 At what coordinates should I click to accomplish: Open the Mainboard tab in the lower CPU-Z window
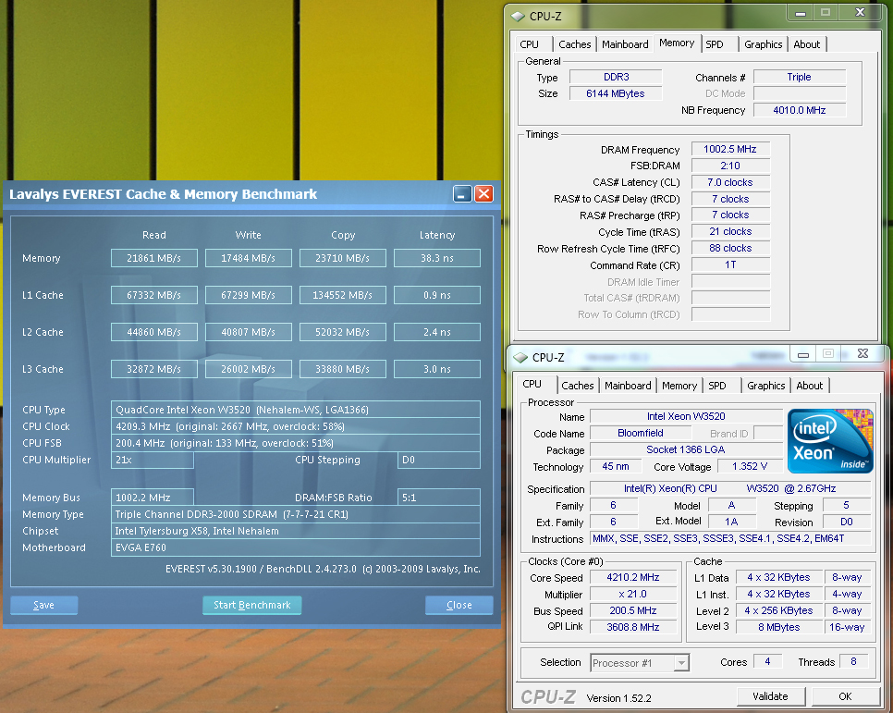[x=628, y=386]
